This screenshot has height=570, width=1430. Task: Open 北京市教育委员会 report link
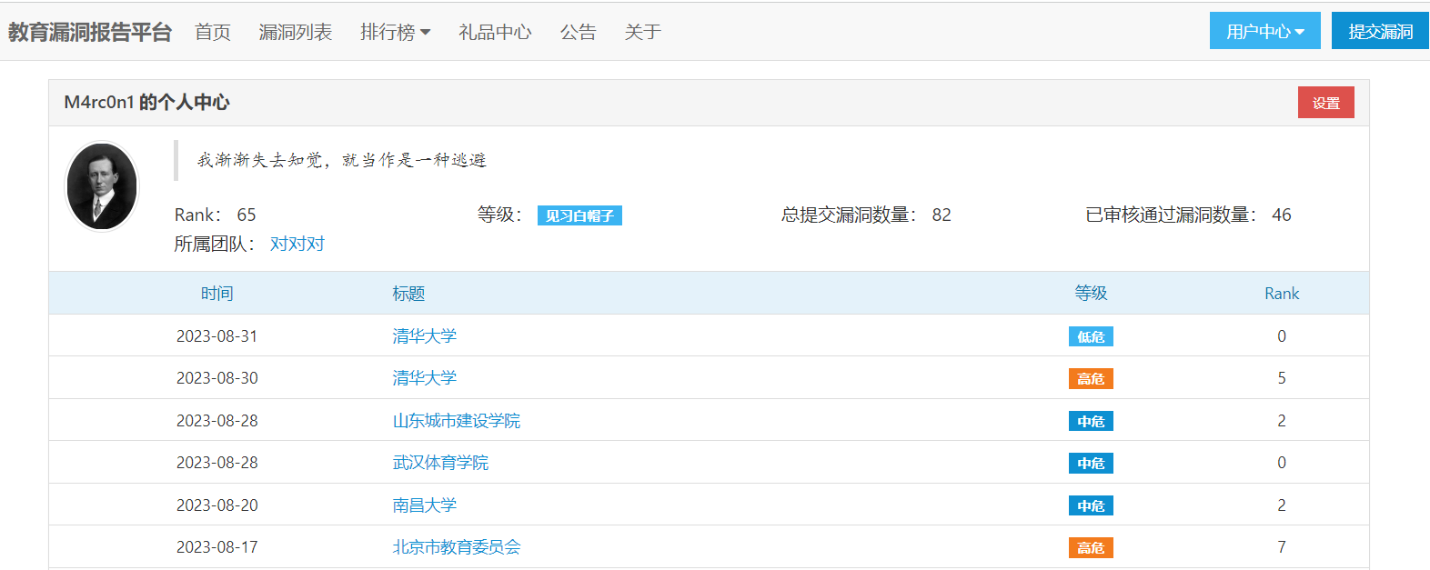(456, 547)
